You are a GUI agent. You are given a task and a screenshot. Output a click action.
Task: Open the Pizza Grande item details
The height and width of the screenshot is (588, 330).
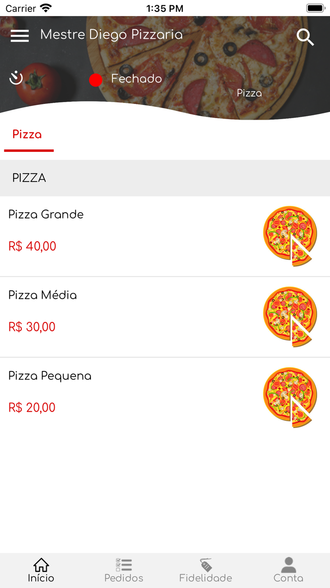(x=46, y=215)
